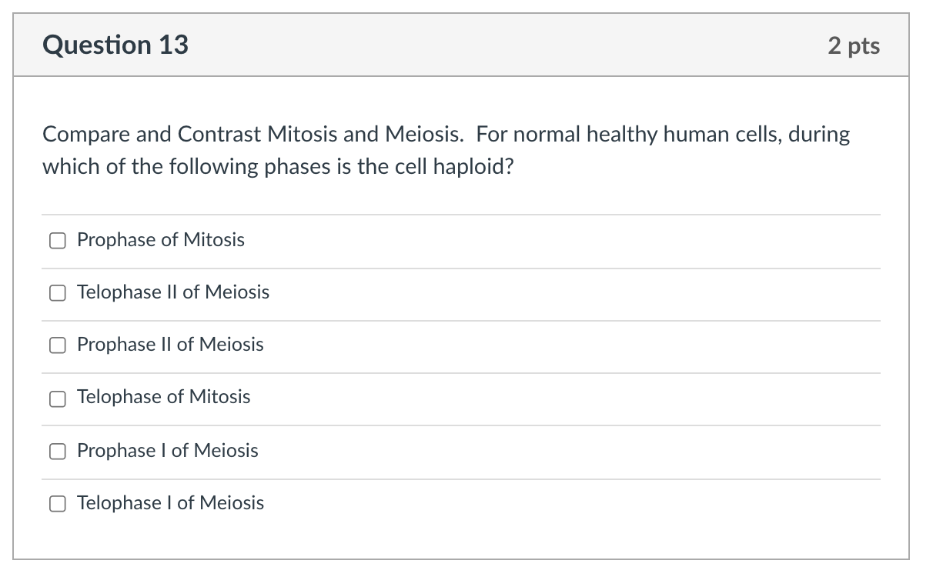Click the '2 pts' points indicator
The height and width of the screenshot is (577, 933).
[x=854, y=46]
